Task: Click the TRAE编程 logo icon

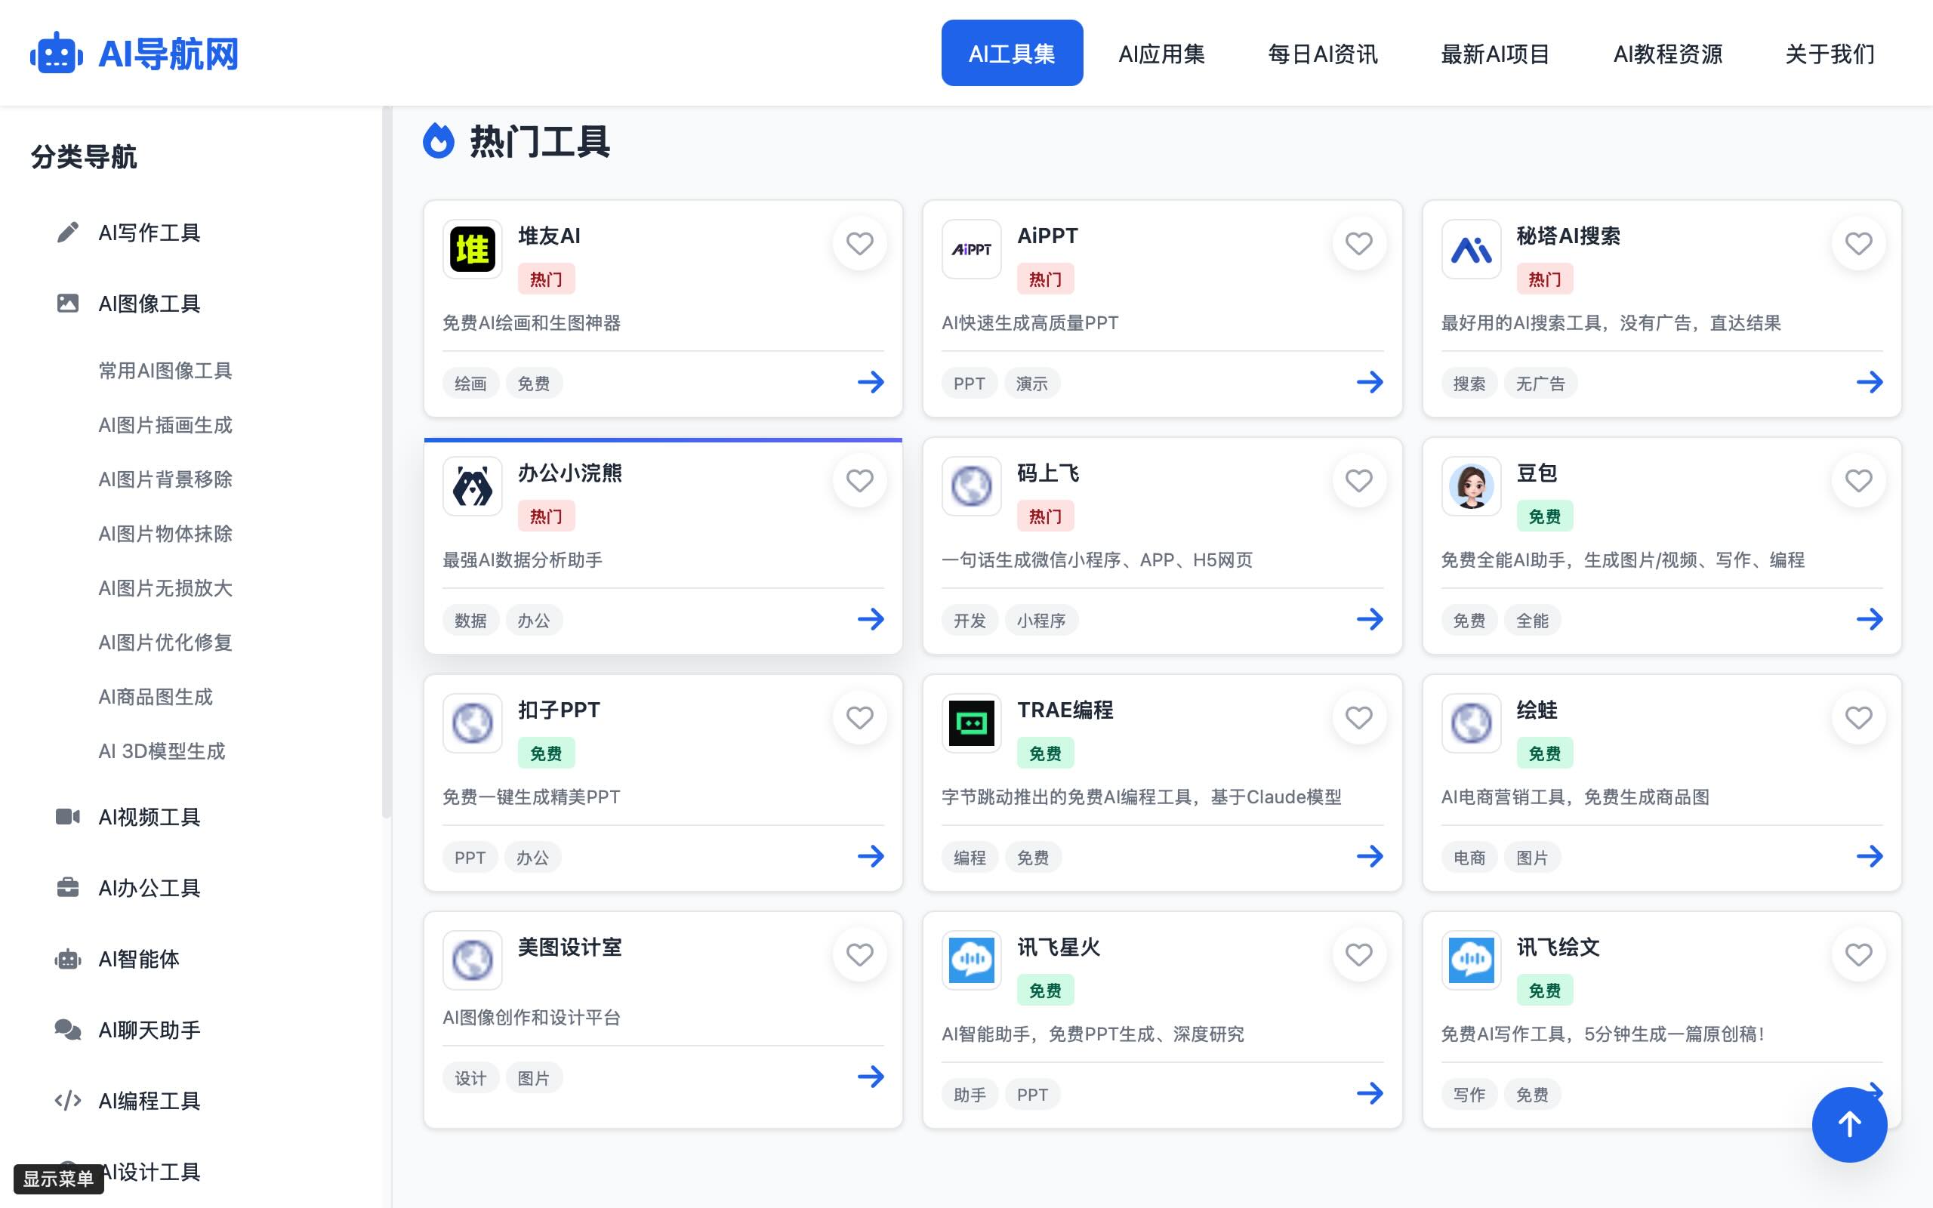Action: (x=971, y=723)
